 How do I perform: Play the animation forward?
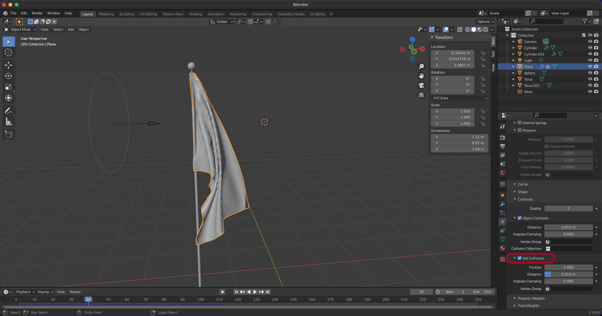click(x=255, y=292)
